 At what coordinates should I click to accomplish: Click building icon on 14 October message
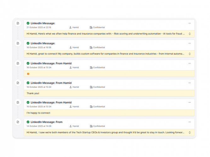pyautogui.click(x=91, y=126)
